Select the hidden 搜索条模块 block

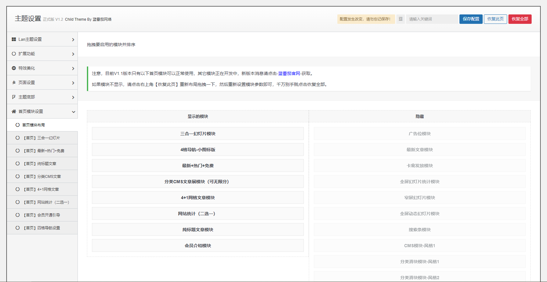(x=420, y=230)
